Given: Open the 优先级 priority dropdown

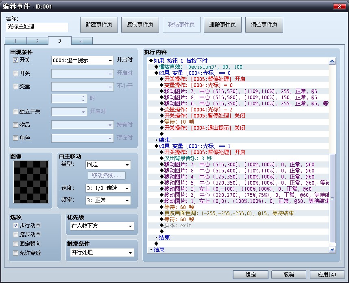Looking at the screenshot, I should (102, 226).
